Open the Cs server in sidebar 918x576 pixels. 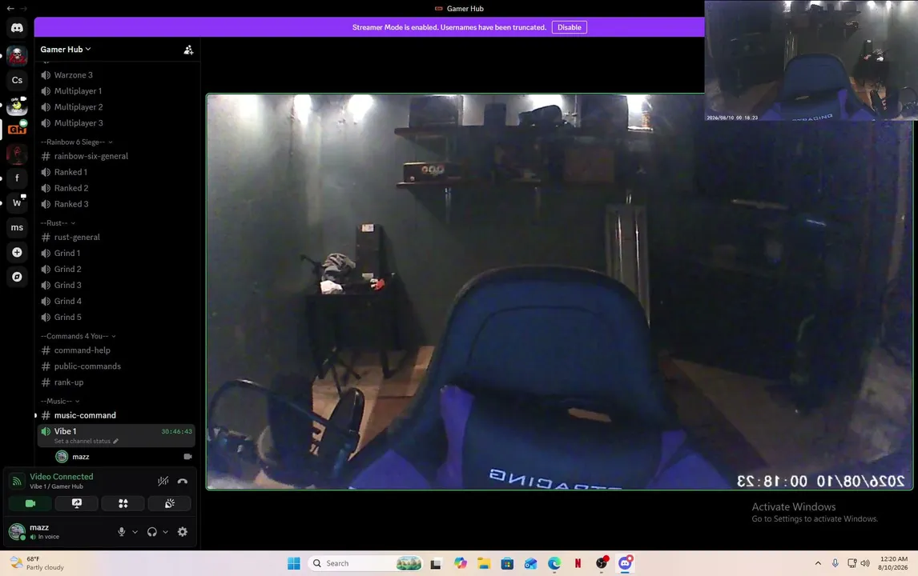click(17, 80)
